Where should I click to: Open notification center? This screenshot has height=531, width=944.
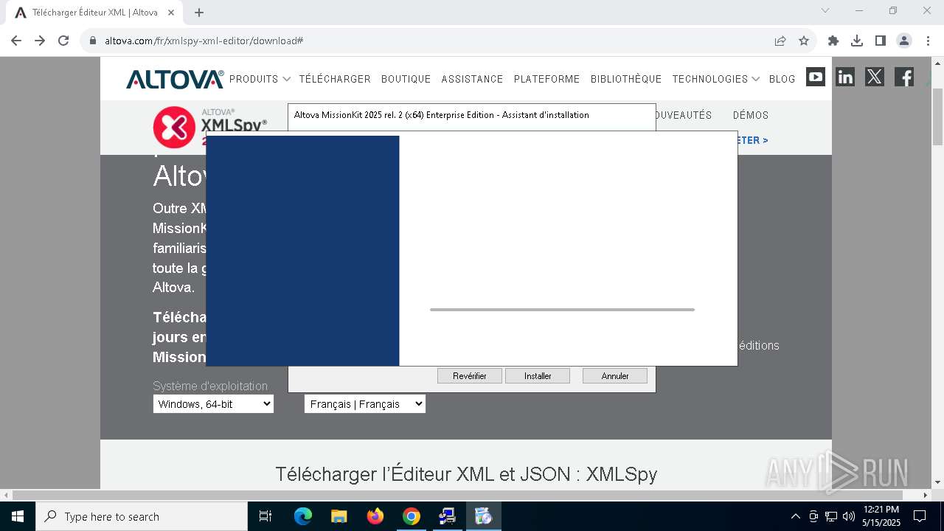920,516
